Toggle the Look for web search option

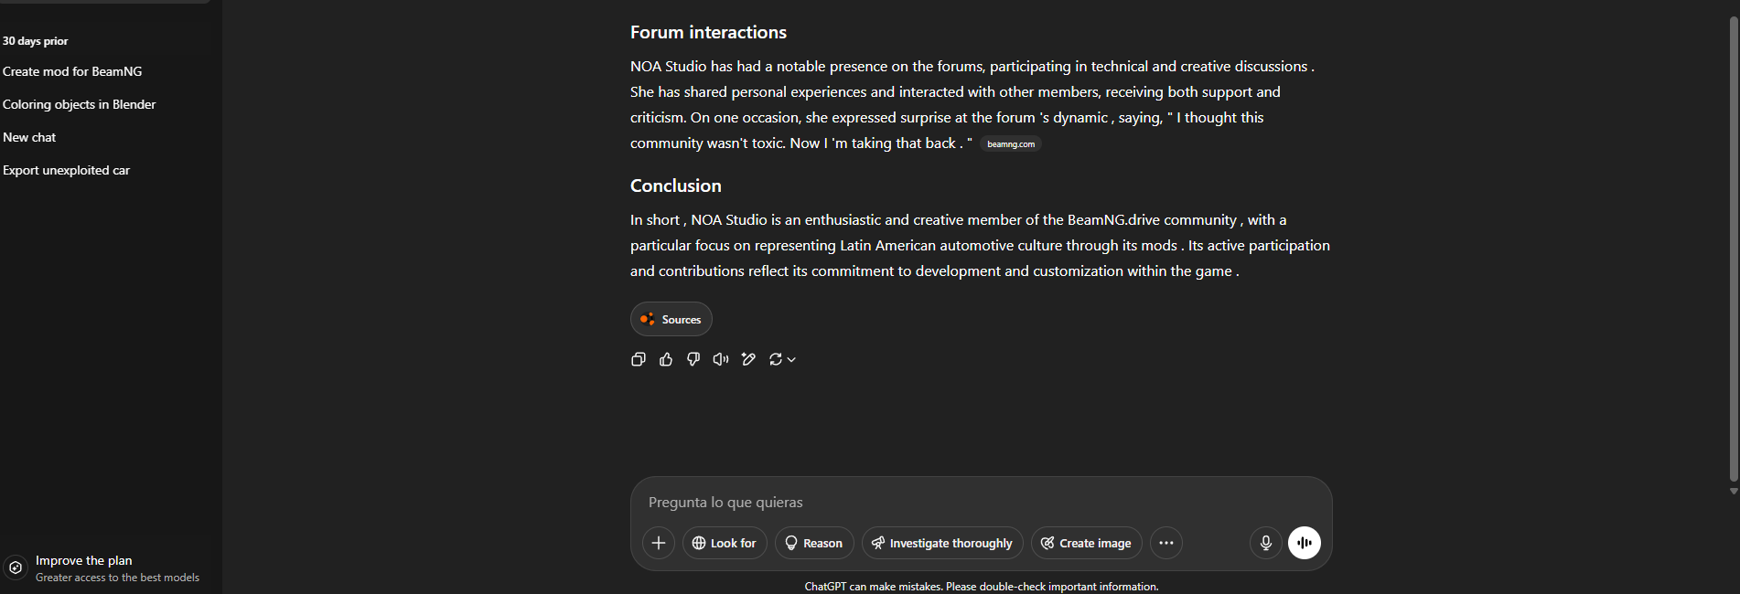pyautogui.click(x=725, y=543)
